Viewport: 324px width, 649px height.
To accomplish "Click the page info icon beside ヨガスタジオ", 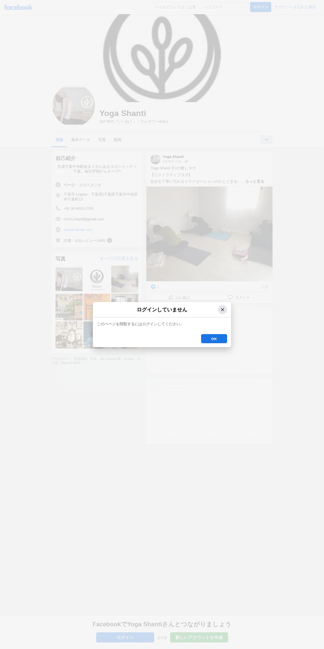I will (x=58, y=185).
